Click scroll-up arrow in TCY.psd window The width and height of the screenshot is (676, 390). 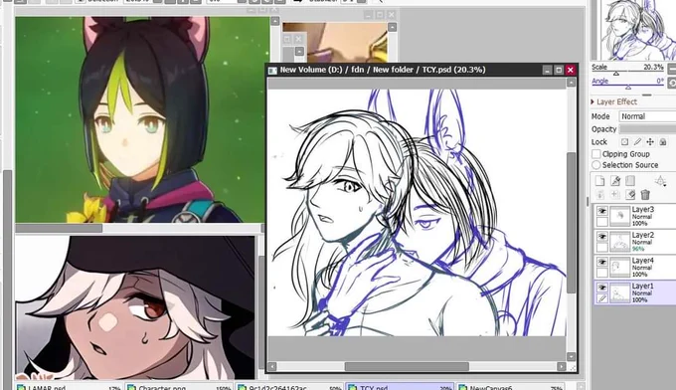tap(571, 83)
